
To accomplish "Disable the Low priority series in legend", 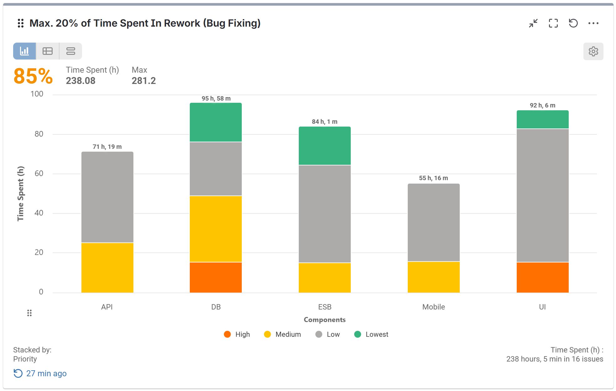I will pyautogui.click(x=328, y=334).
